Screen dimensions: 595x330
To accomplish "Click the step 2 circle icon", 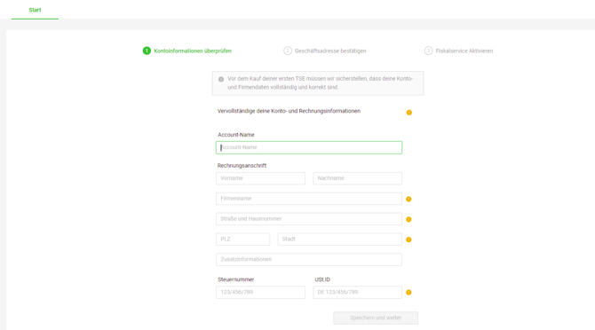I will tap(288, 51).
